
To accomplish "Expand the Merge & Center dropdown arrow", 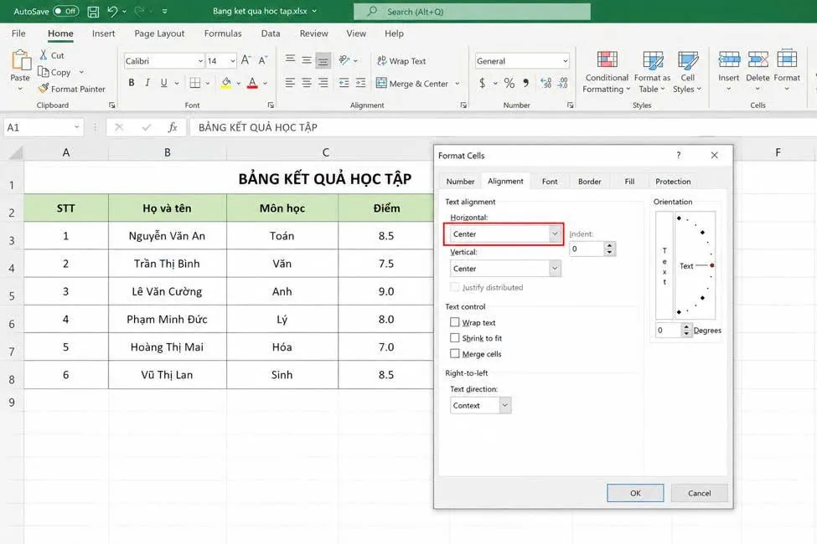I will (x=458, y=84).
